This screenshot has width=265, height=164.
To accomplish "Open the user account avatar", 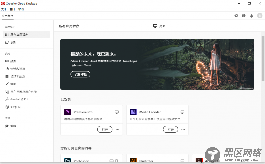I will coord(260,16).
